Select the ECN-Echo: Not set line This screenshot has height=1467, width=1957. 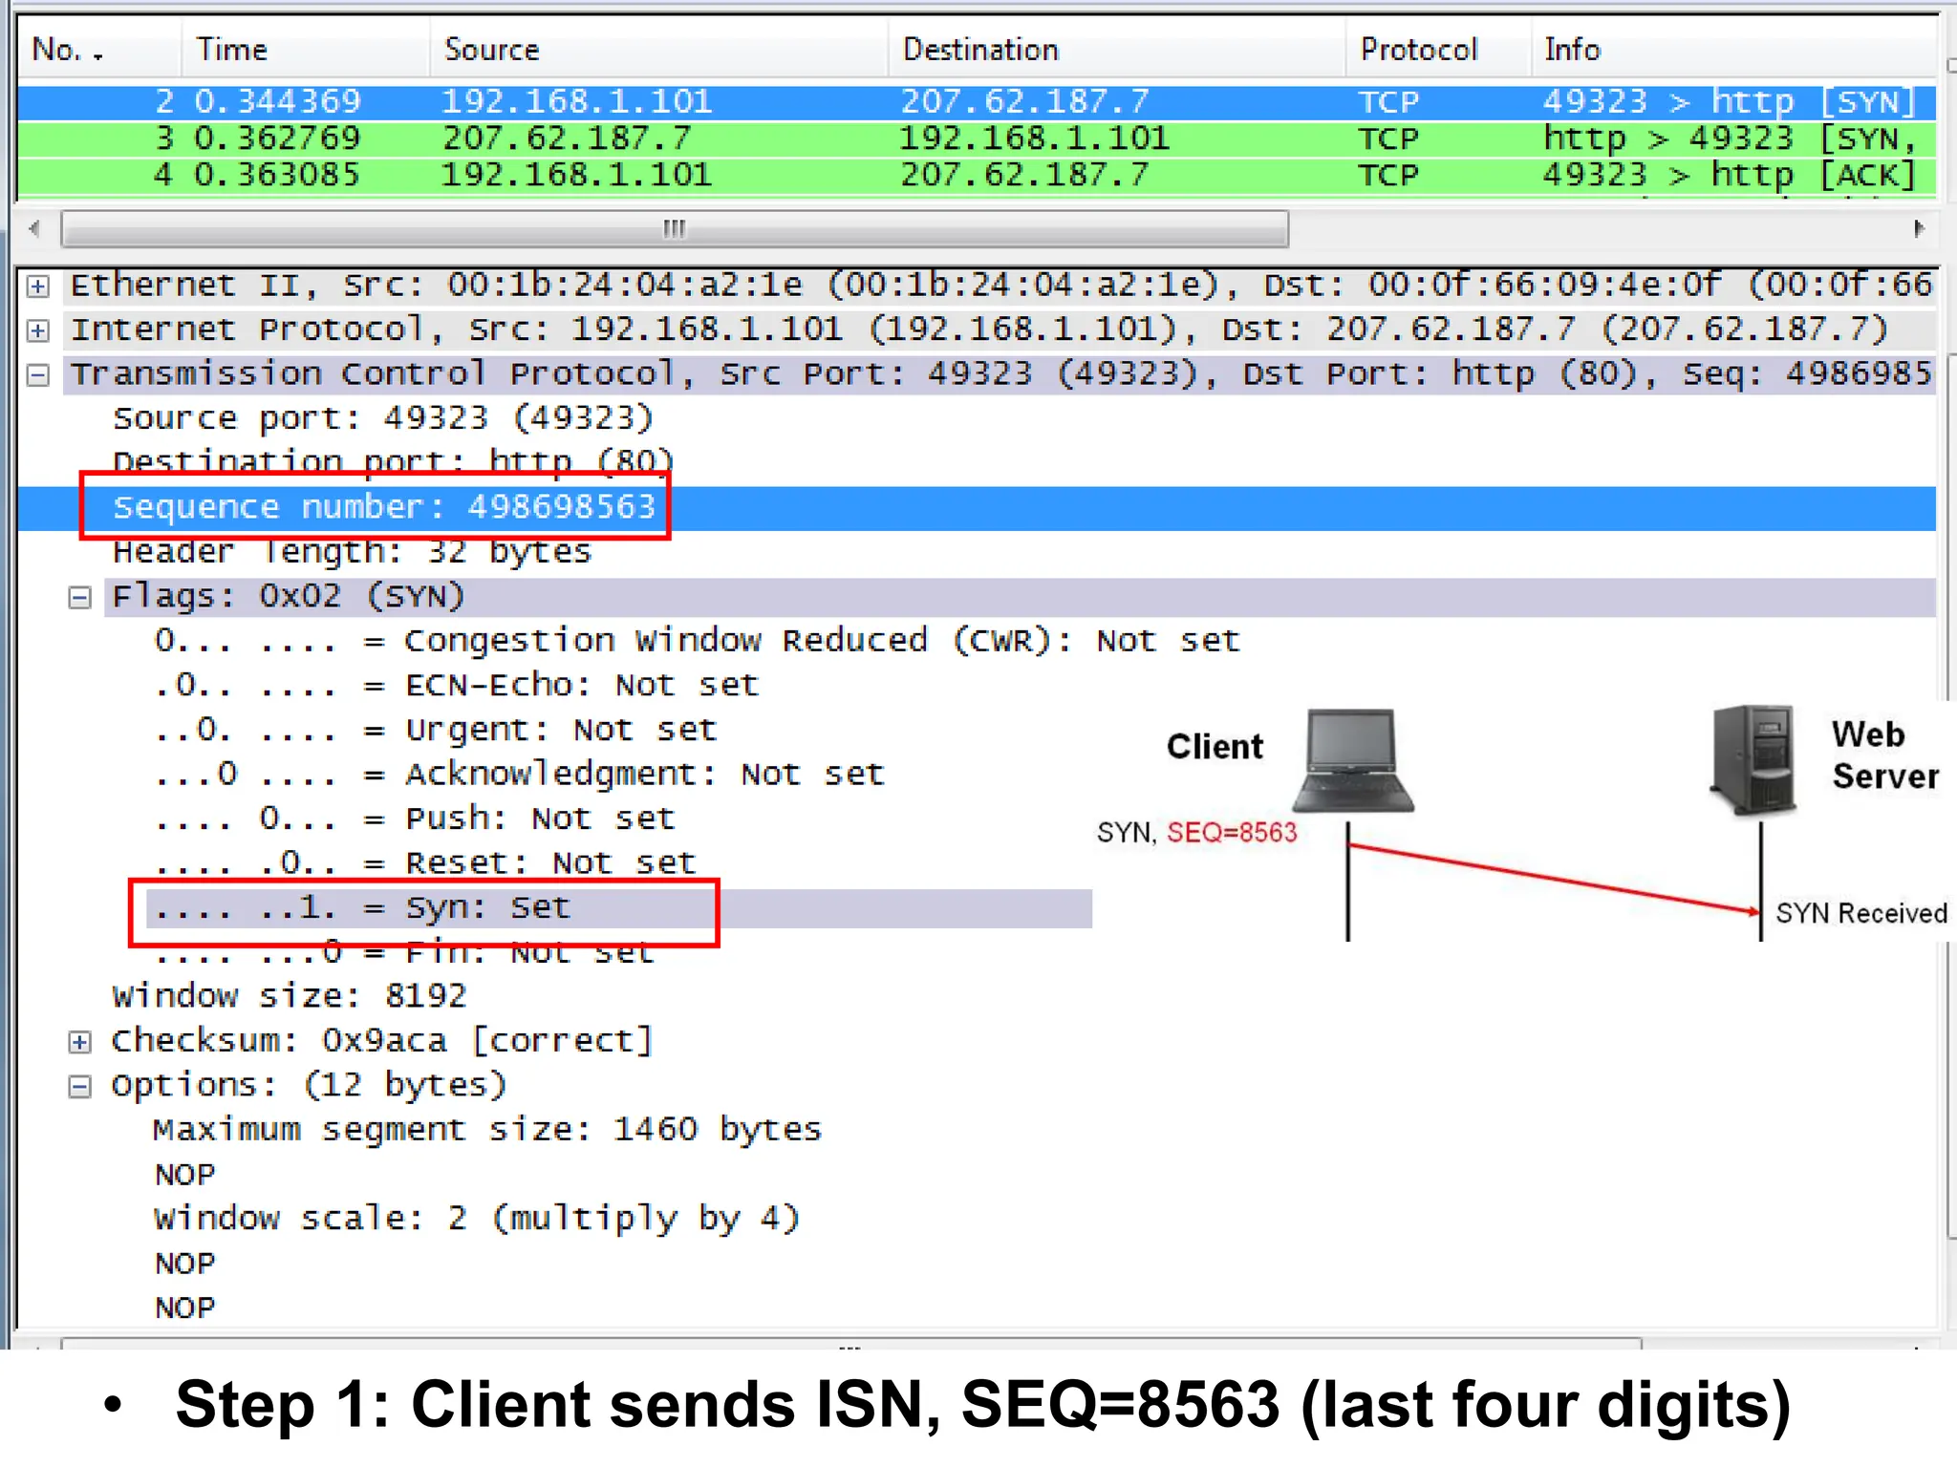[x=457, y=686]
